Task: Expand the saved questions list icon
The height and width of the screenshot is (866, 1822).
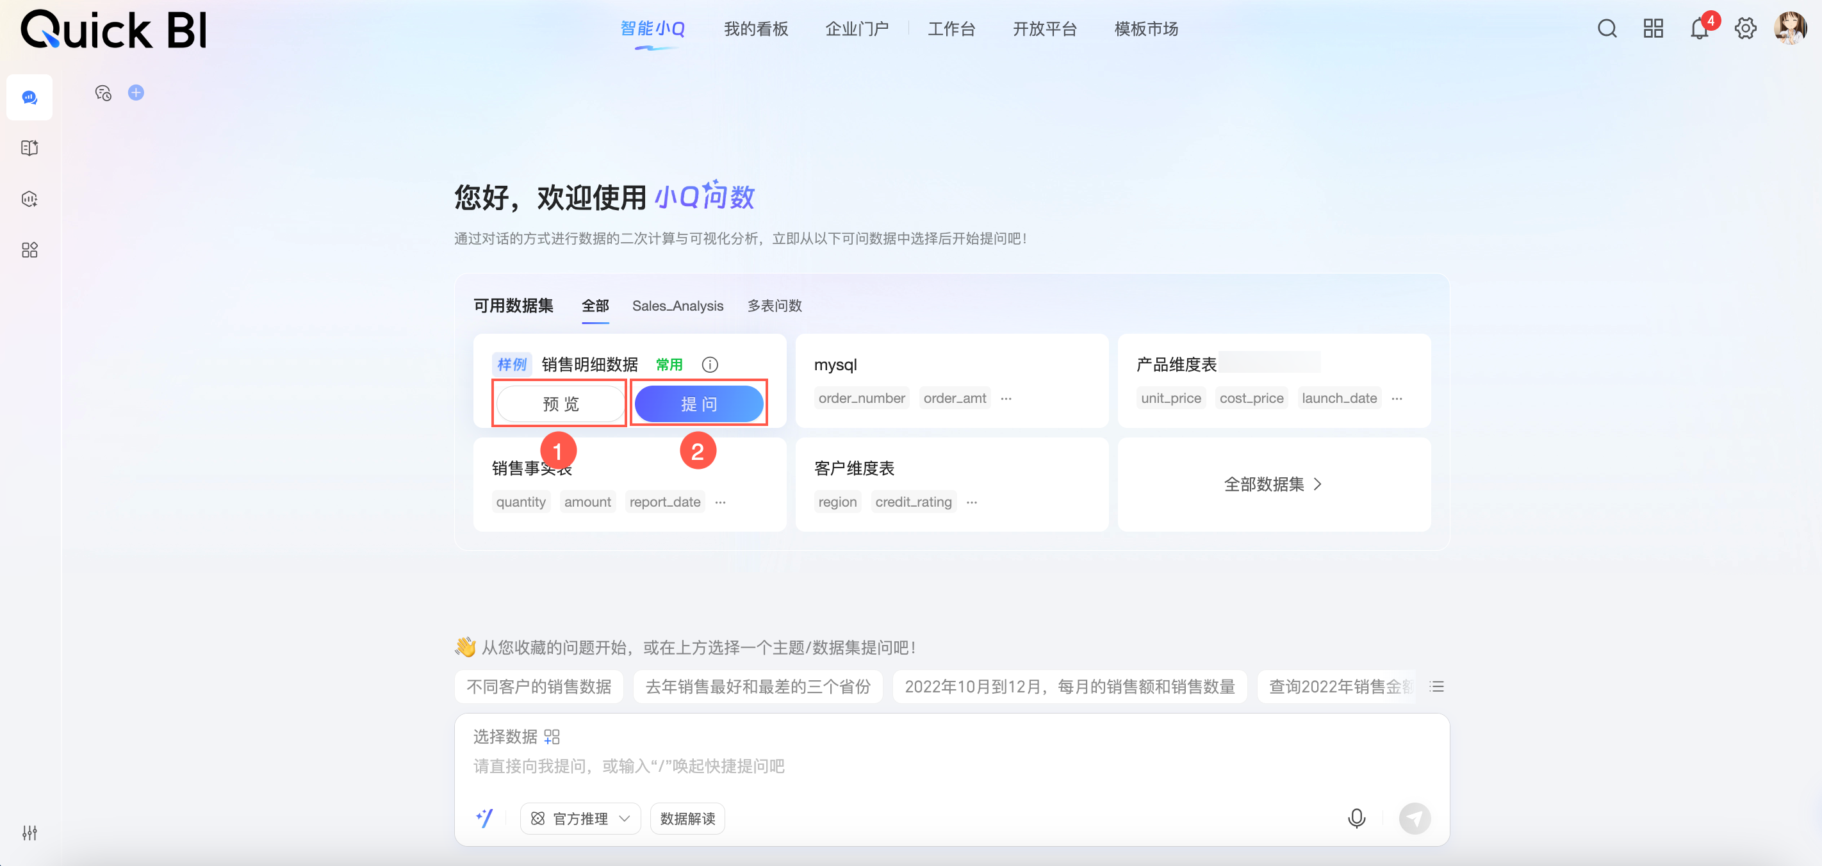Action: [x=1436, y=687]
